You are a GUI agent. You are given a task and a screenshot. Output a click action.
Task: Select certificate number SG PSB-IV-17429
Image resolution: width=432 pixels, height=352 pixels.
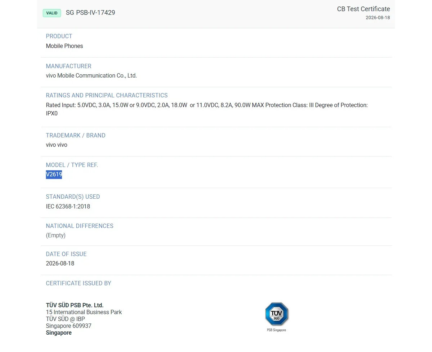90,13
